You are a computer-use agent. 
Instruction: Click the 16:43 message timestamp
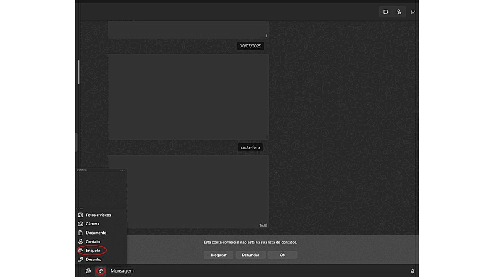263,225
